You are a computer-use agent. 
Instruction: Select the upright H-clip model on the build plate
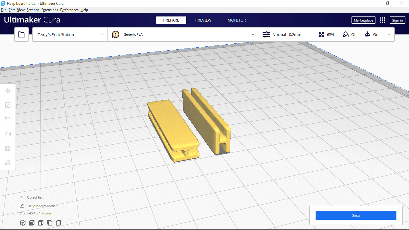click(x=207, y=121)
